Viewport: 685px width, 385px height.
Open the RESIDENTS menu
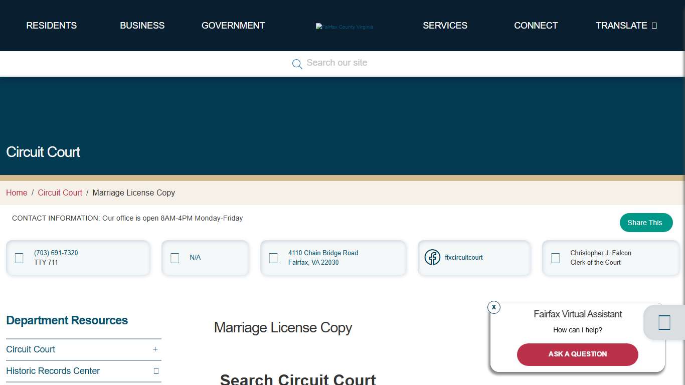point(51,25)
